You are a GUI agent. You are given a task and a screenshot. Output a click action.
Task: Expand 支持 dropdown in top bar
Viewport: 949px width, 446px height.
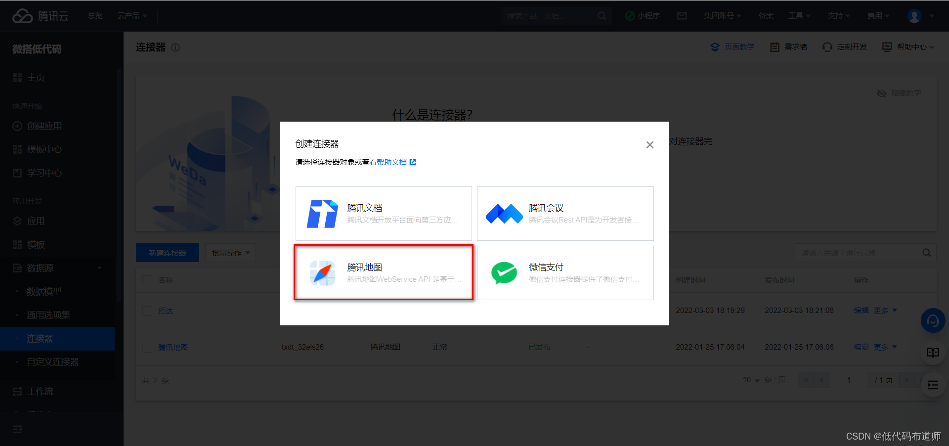pyautogui.click(x=839, y=16)
